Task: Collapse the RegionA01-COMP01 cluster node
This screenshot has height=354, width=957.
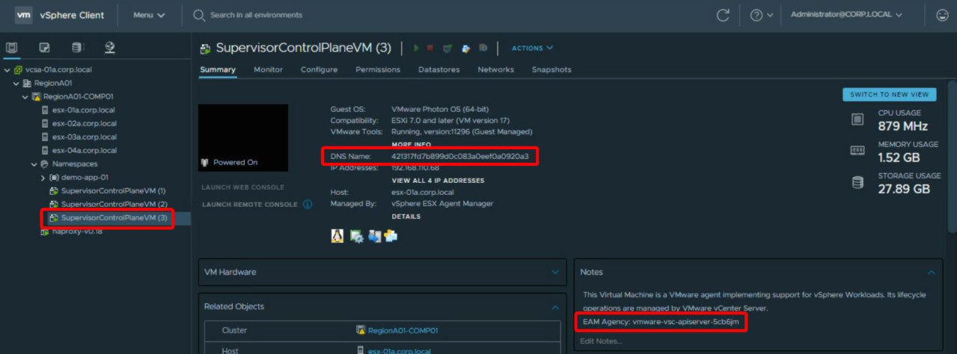Action: pos(25,96)
